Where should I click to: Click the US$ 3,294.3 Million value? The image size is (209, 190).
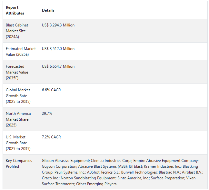(58, 25)
